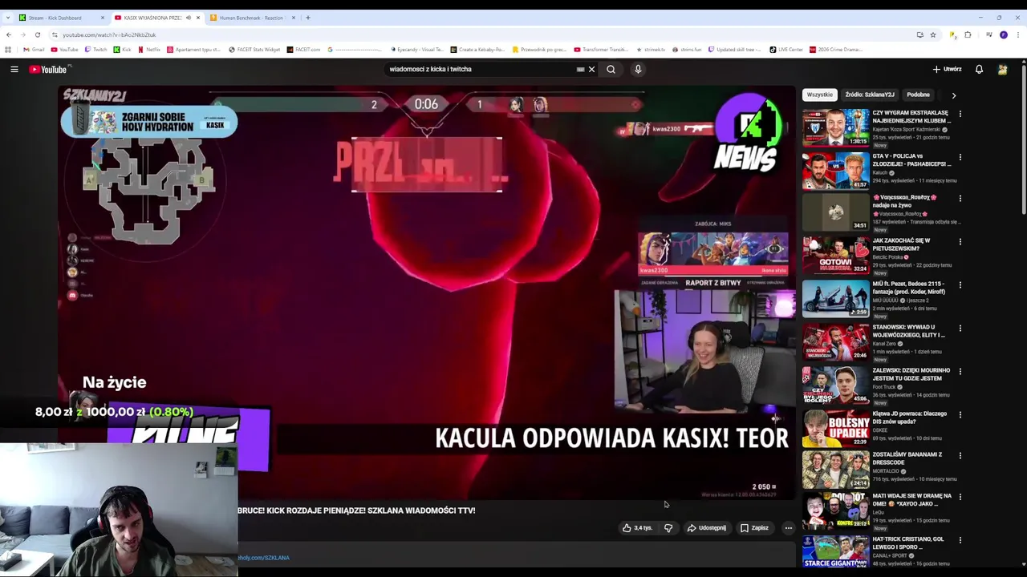Image resolution: width=1027 pixels, height=577 pixels.
Task: Click the Zapisz save button
Action: click(754, 528)
